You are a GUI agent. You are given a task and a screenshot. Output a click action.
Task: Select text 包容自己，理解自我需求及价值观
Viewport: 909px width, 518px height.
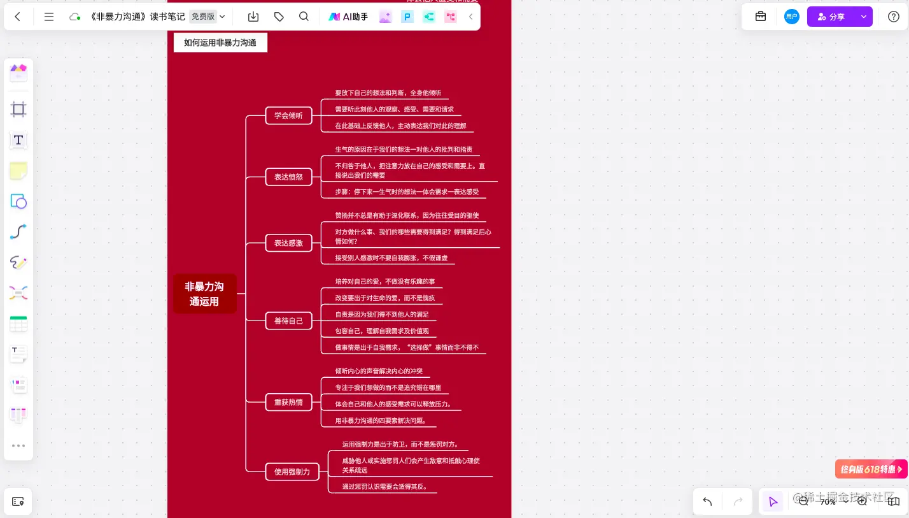(382, 331)
